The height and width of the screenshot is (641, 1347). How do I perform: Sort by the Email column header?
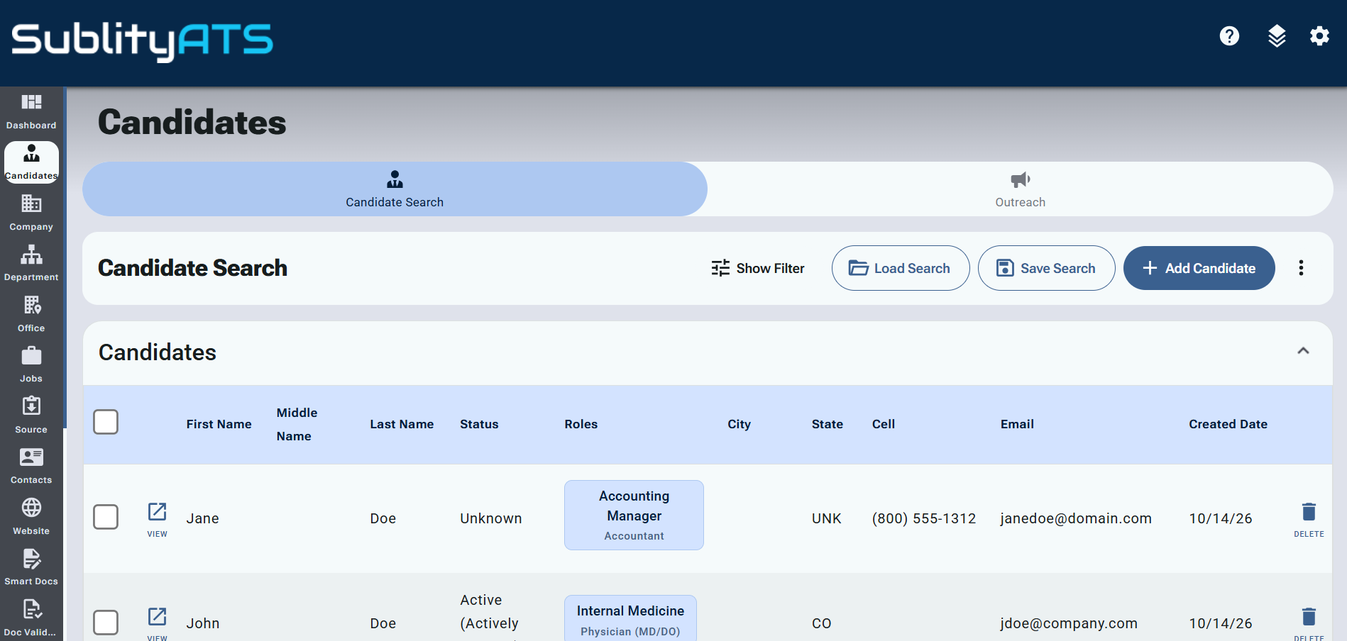[1017, 424]
